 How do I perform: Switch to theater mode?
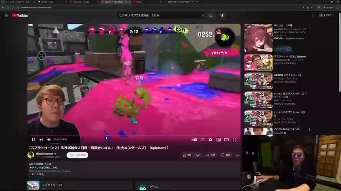coord(227,140)
